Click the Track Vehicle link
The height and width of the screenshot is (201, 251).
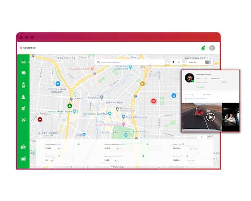tap(200, 87)
